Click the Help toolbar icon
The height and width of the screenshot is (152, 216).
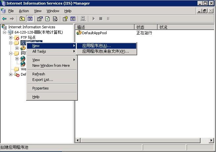(x=65, y=19)
